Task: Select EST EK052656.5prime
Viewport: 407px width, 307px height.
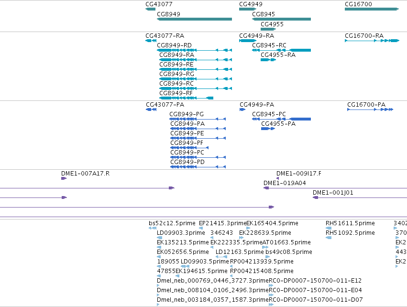Action: point(183,252)
